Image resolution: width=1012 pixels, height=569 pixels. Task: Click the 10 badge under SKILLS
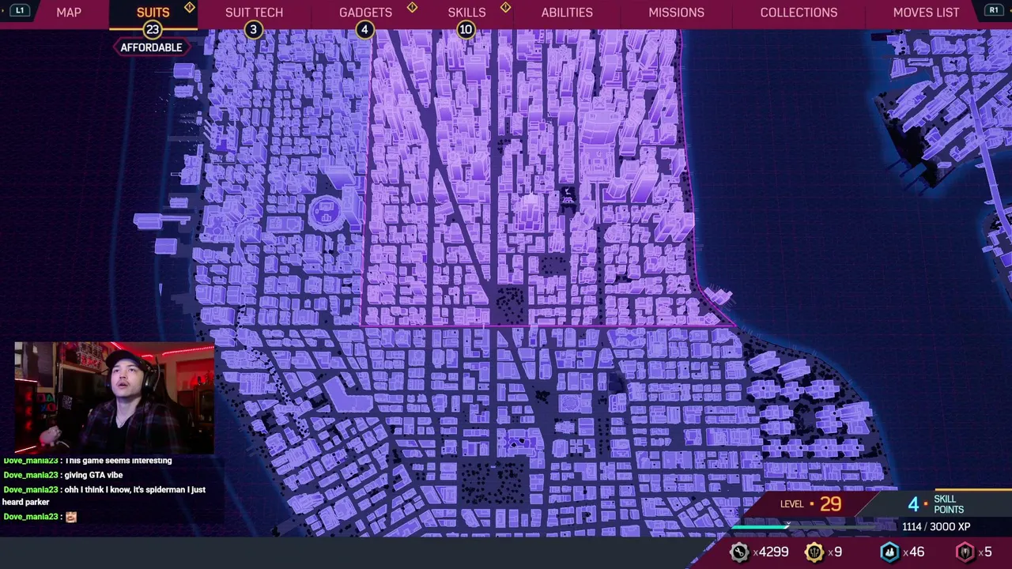[x=465, y=30]
